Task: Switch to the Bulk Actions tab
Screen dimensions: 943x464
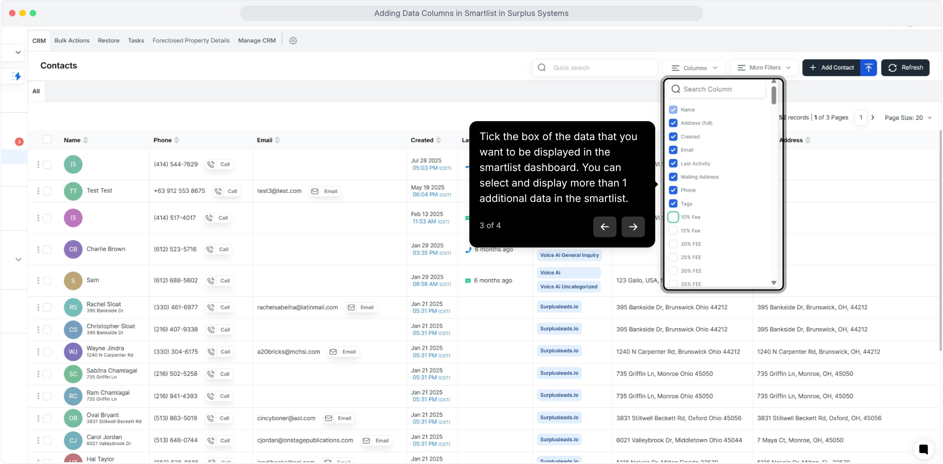Action: 72,40
